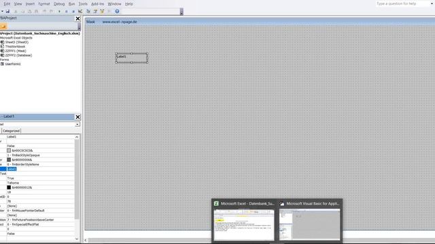Open the Run menu
Screen dimensions: 435x244
point(71,4)
